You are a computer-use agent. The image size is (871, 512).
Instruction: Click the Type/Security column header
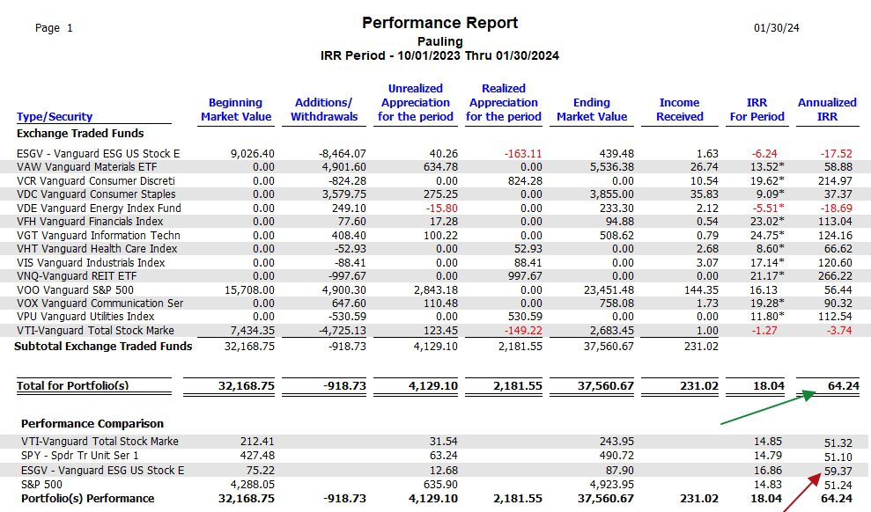[55, 116]
